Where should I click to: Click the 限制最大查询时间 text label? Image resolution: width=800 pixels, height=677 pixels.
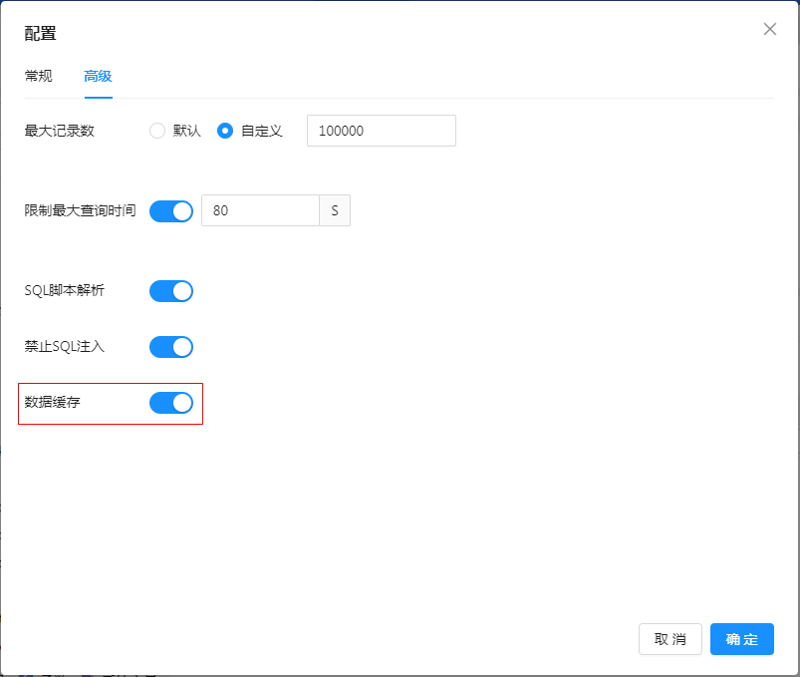click(x=80, y=211)
